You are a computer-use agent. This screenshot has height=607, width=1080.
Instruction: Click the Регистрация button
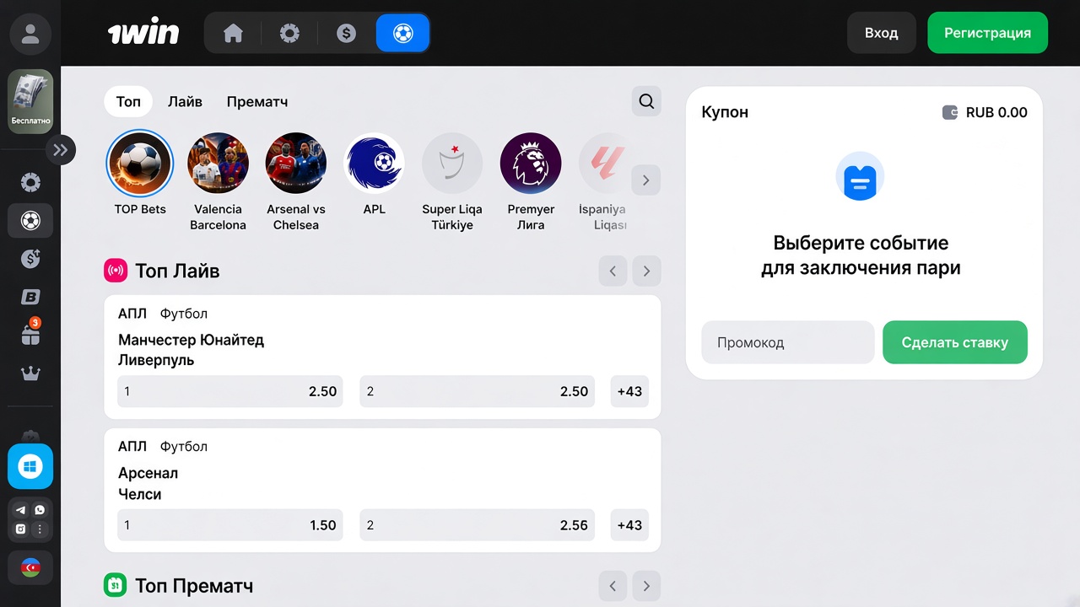[987, 34]
